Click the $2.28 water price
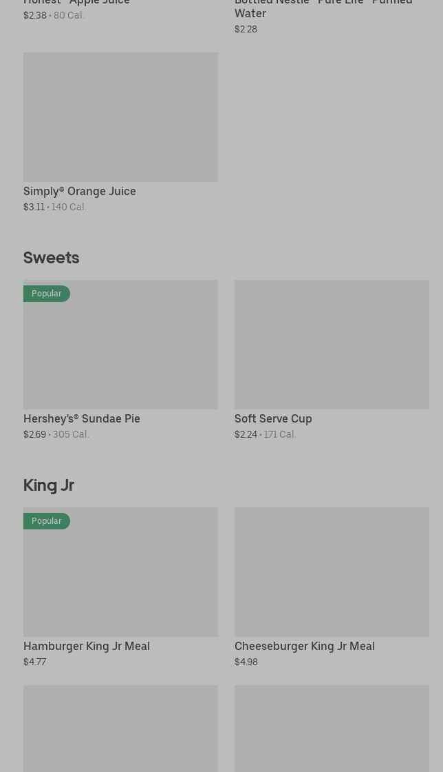This screenshot has width=443, height=772. (x=246, y=29)
